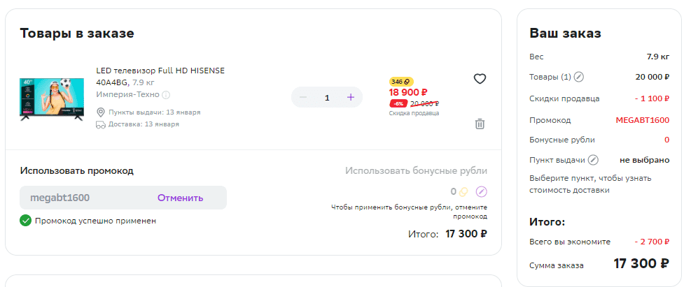Image resolution: width=691 pixels, height=287 pixels.
Task: Click the red -6% discount badge
Action: click(398, 103)
